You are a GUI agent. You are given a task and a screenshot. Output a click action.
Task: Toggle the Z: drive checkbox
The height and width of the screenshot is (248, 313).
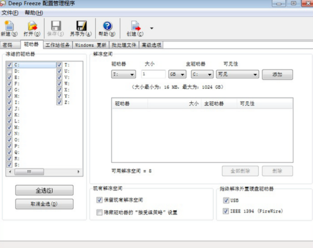pyautogui.click(x=59, y=102)
